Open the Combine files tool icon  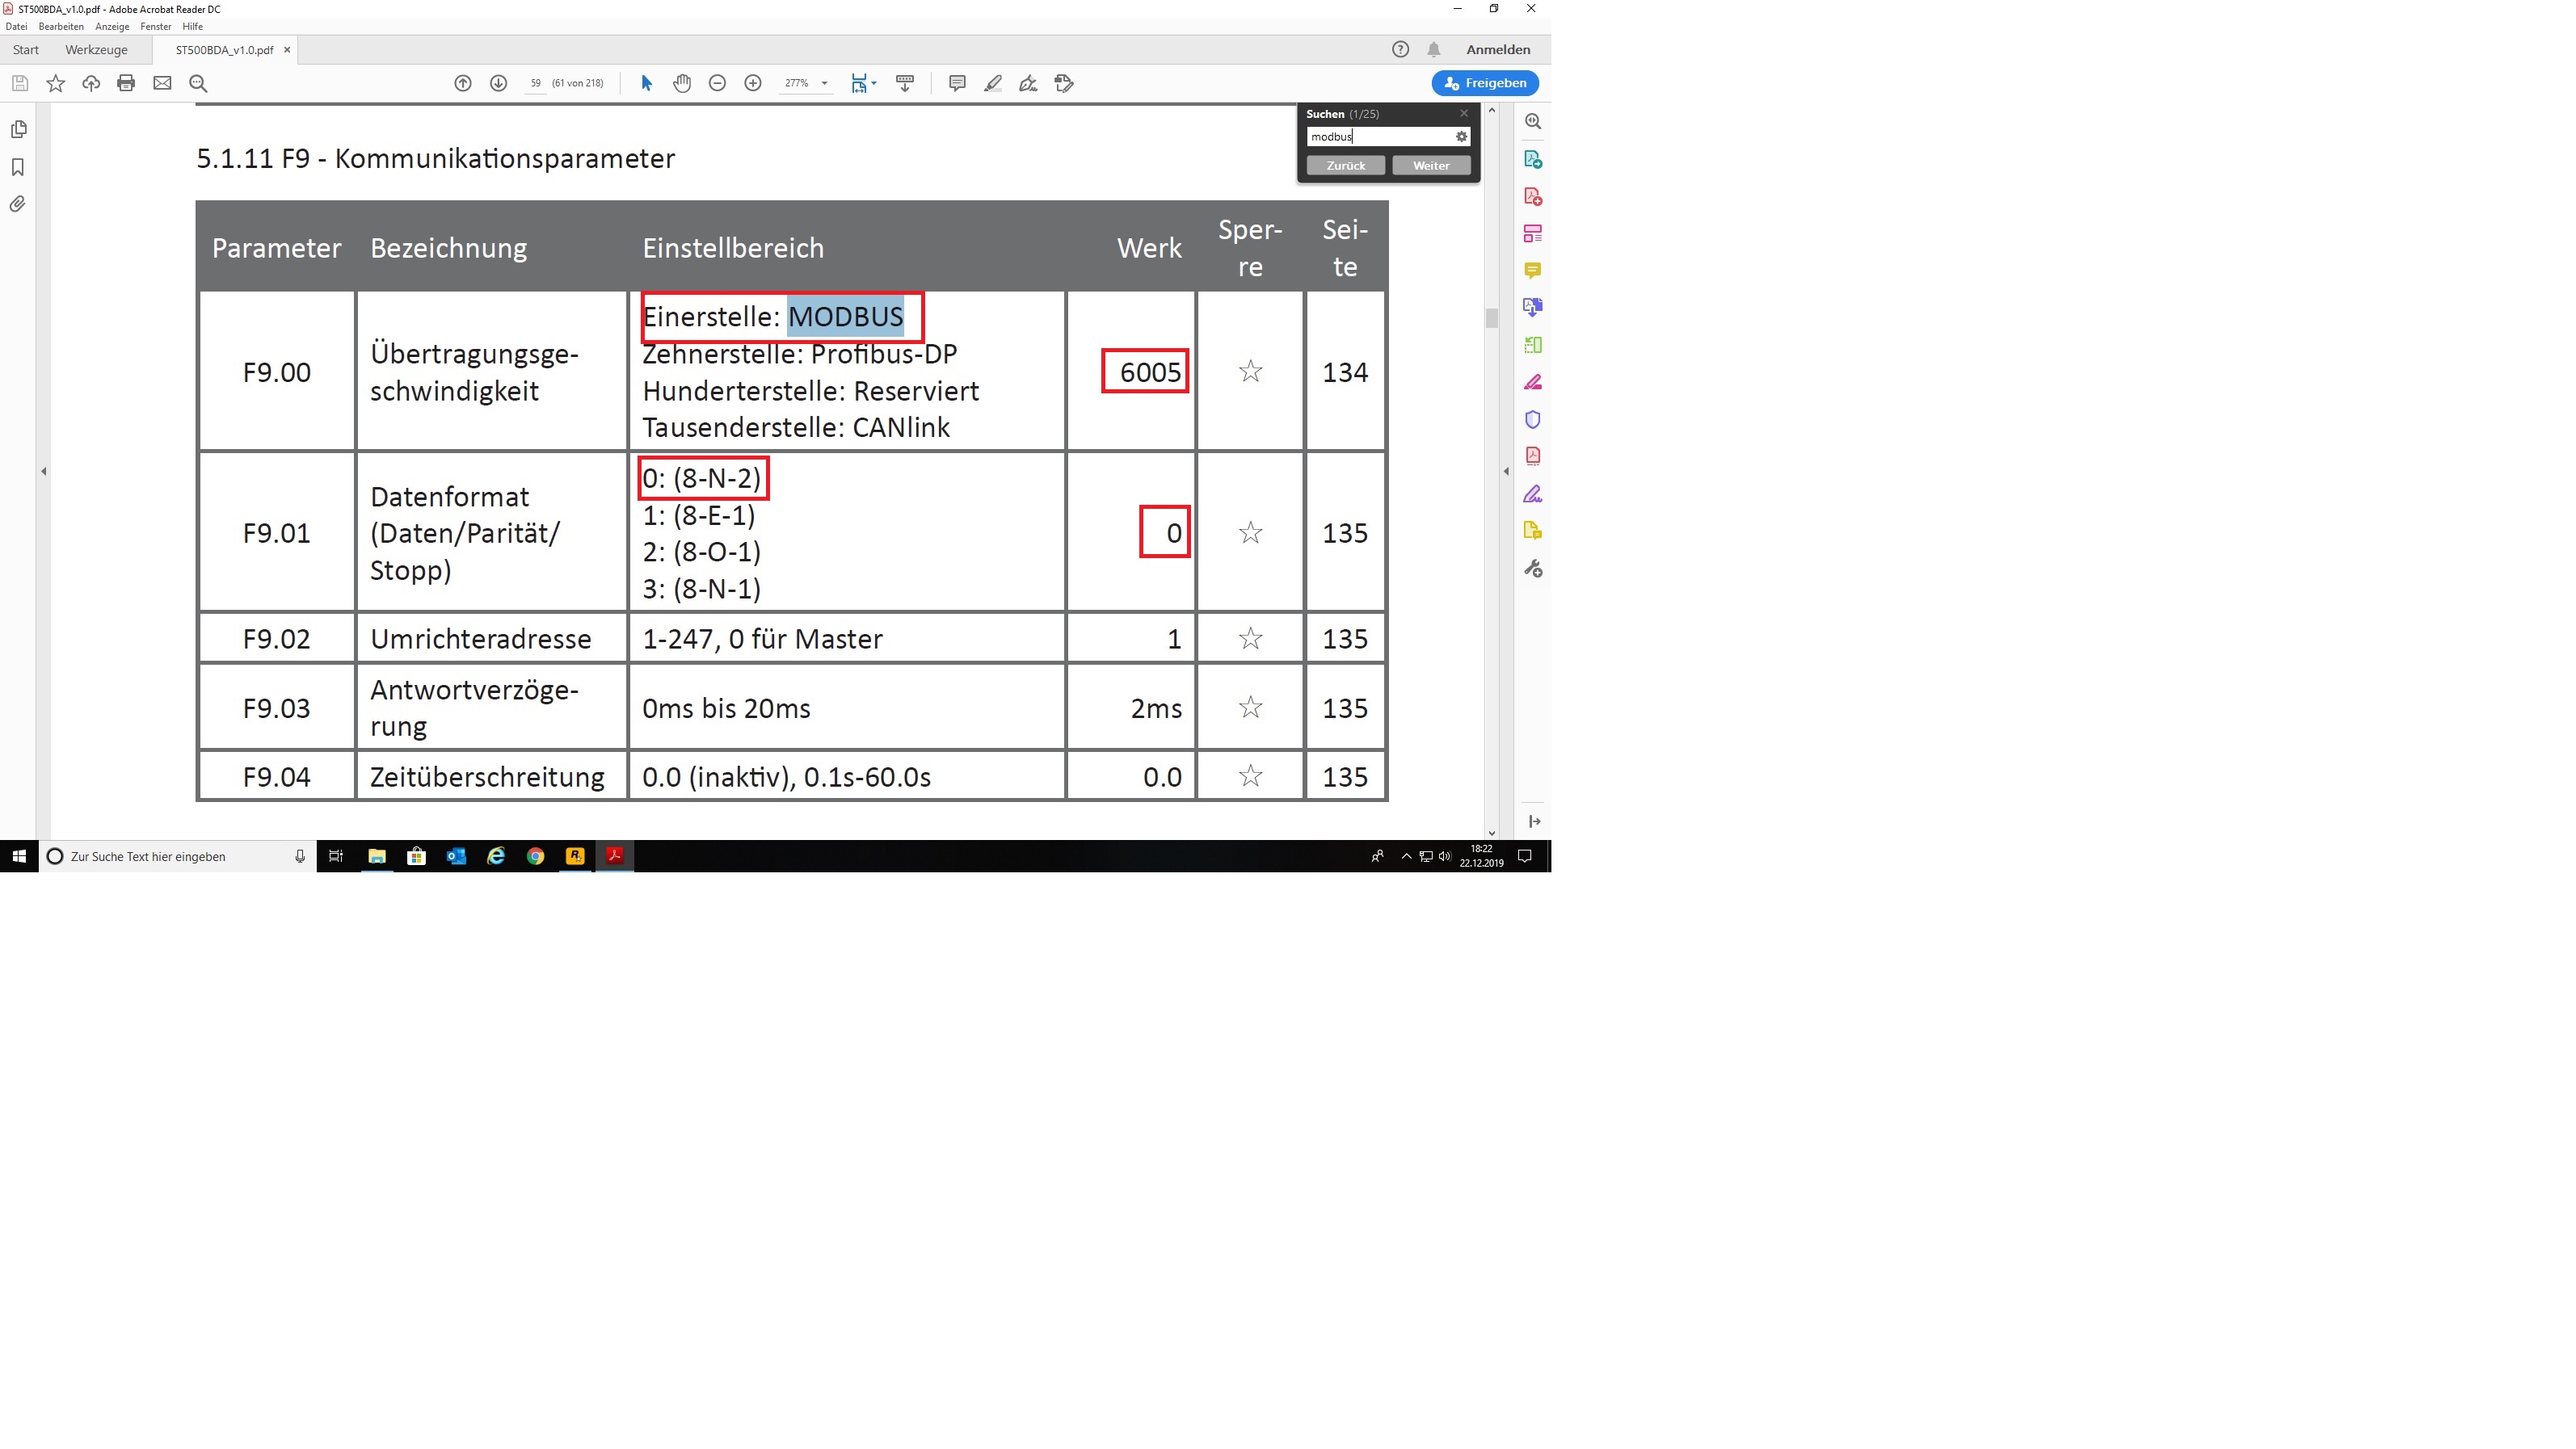tap(1533, 308)
